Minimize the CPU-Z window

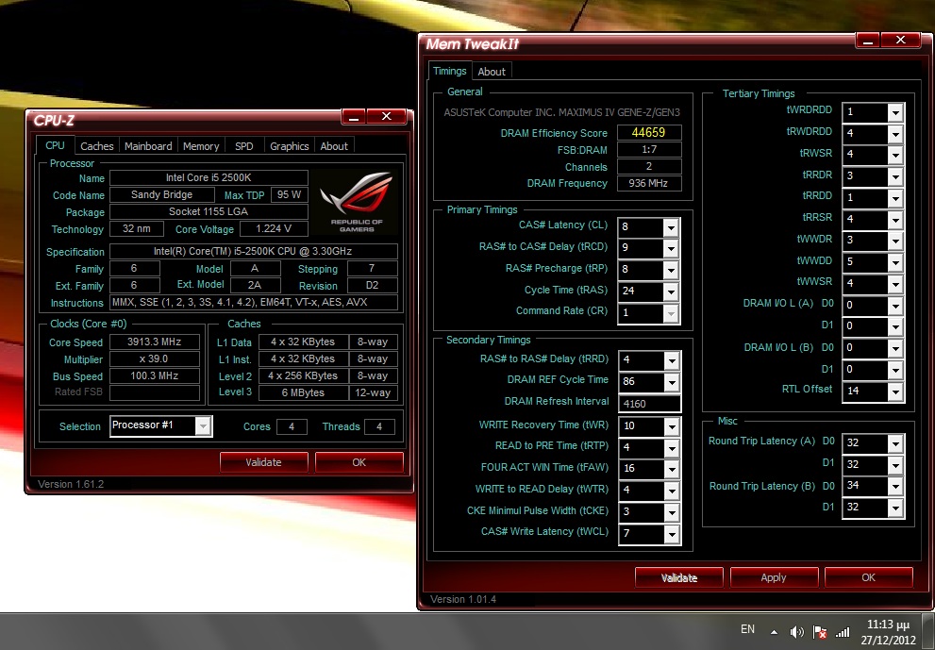354,117
